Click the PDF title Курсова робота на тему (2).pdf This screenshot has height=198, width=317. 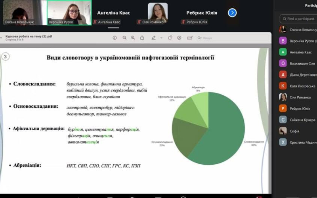point(29,36)
